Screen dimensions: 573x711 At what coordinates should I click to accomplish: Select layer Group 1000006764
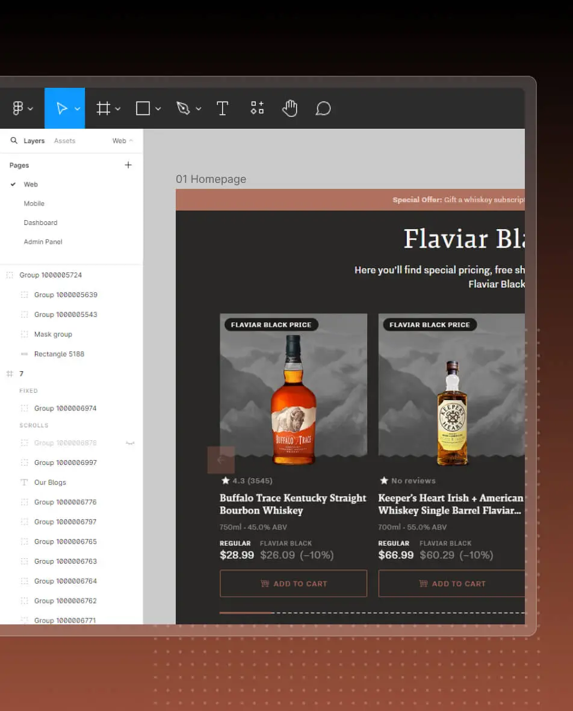pyautogui.click(x=66, y=581)
